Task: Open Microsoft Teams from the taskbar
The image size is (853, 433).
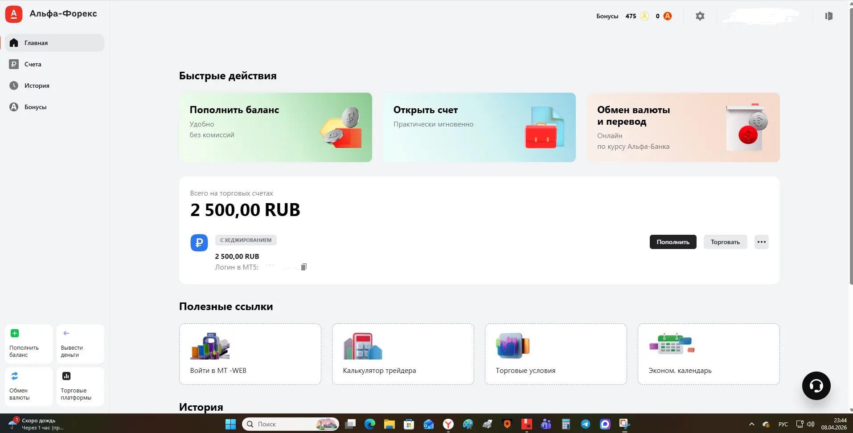Action: click(x=546, y=424)
